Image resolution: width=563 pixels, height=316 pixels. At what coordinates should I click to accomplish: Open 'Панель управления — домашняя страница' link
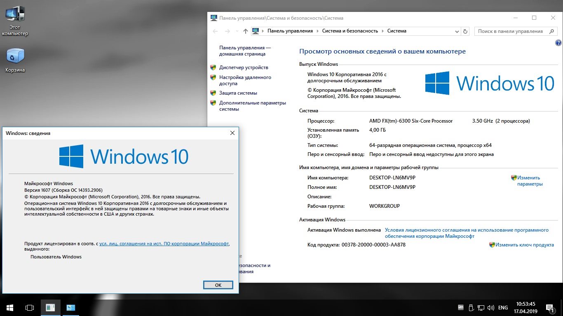(x=245, y=51)
